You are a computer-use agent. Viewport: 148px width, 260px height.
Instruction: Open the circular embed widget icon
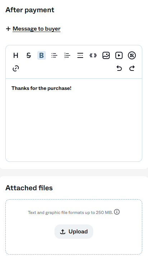[132, 55]
